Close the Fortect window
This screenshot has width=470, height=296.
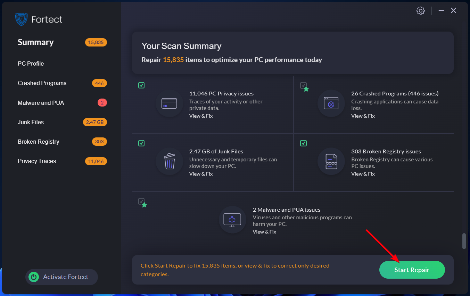453,11
